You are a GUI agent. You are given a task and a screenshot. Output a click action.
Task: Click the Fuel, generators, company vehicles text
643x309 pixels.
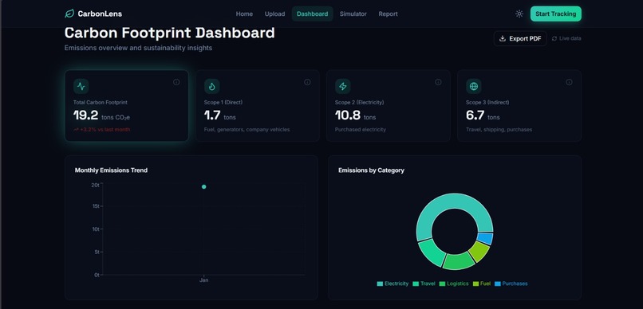(x=247, y=130)
